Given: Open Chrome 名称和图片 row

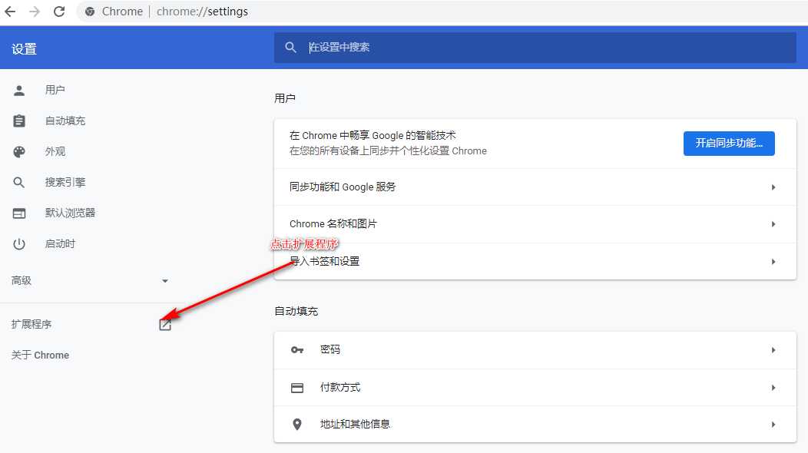Looking at the screenshot, I should 535,224.
